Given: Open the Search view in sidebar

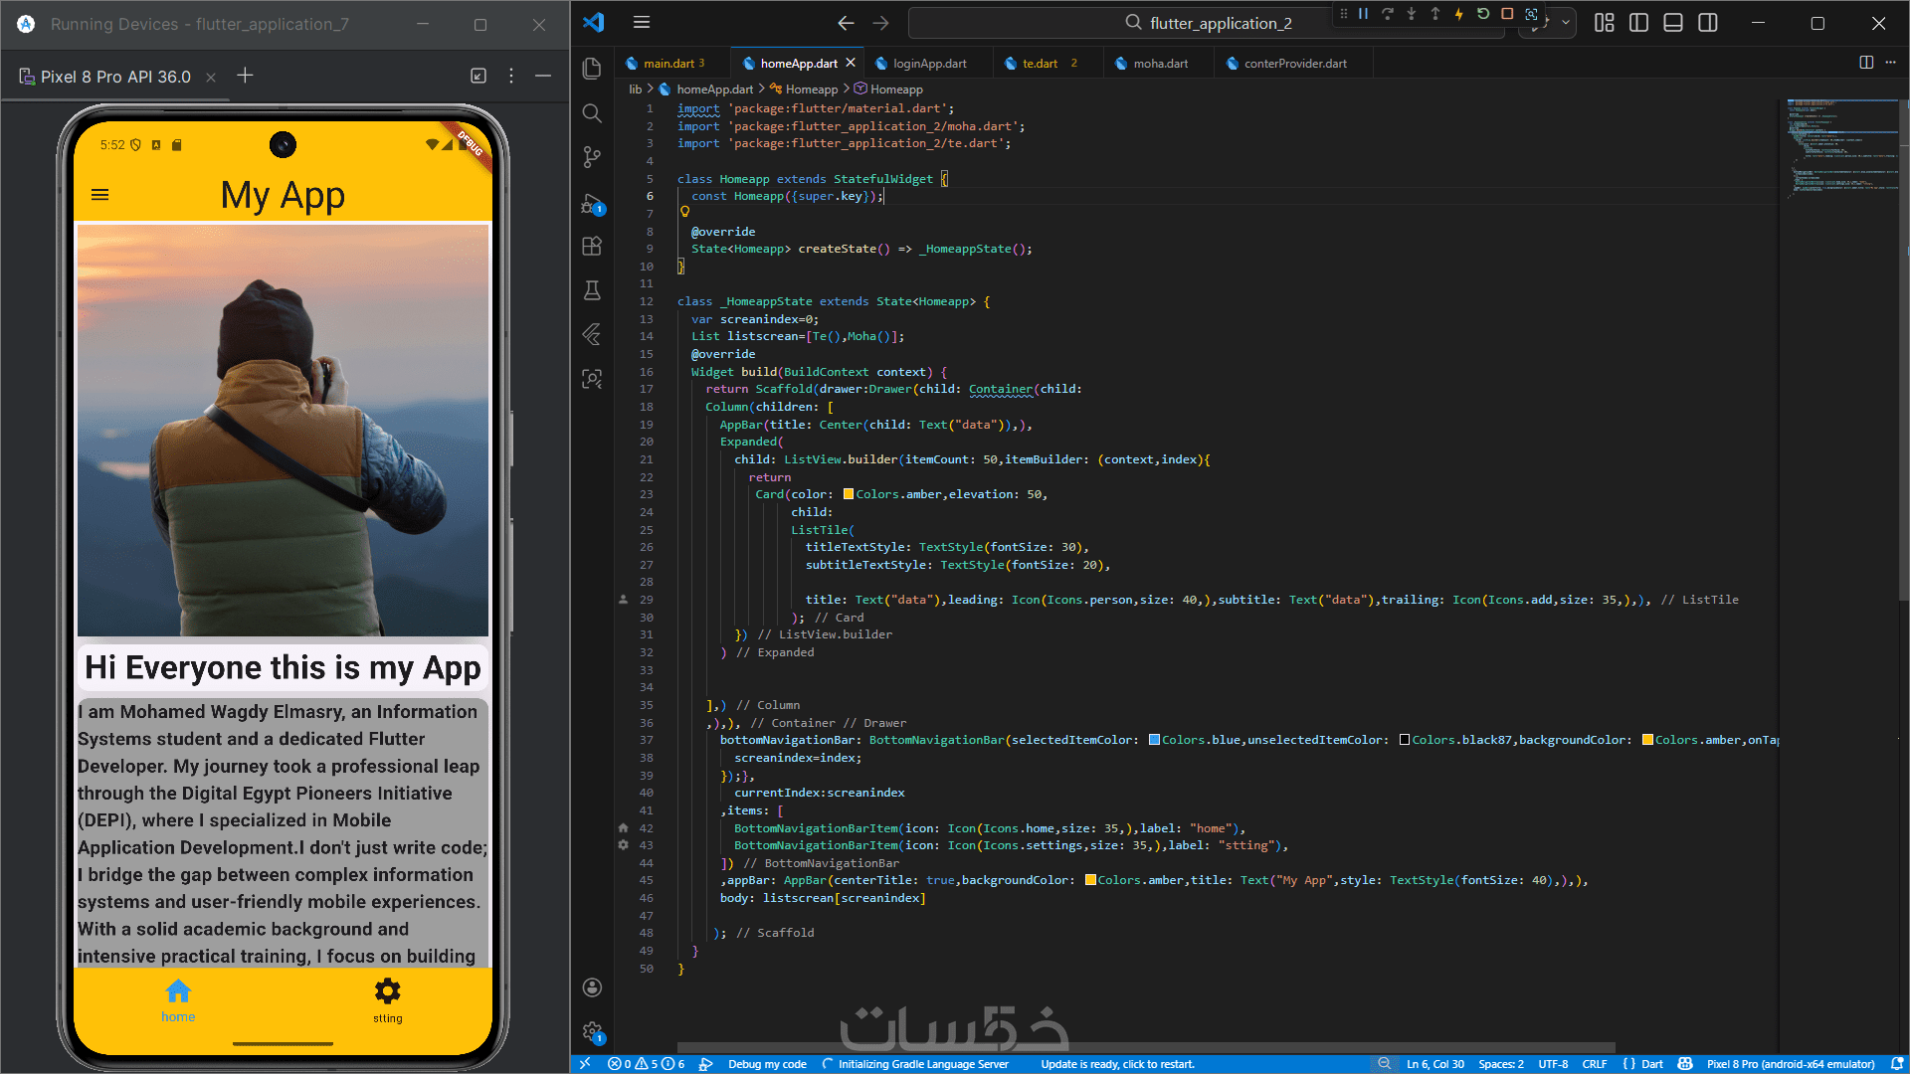Looking at the screenshot, I should pos(592,112).
